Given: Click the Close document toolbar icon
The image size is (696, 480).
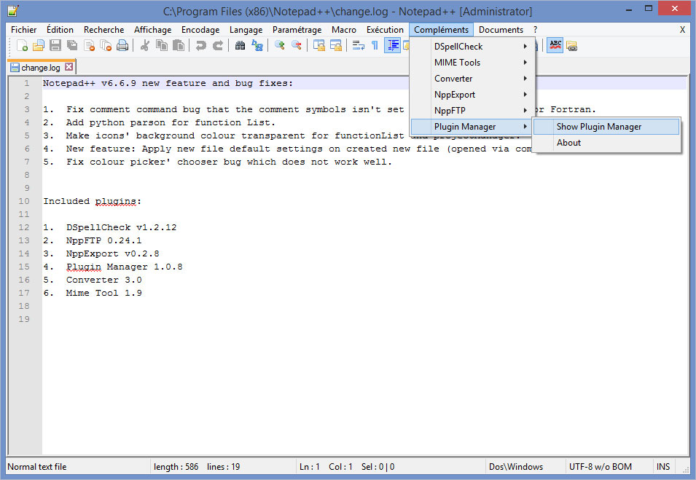Looking at the screenshot, I should pos(89,46).
